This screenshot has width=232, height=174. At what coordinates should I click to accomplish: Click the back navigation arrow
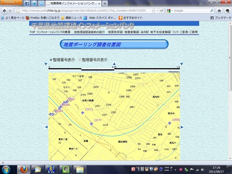(5, 10)
